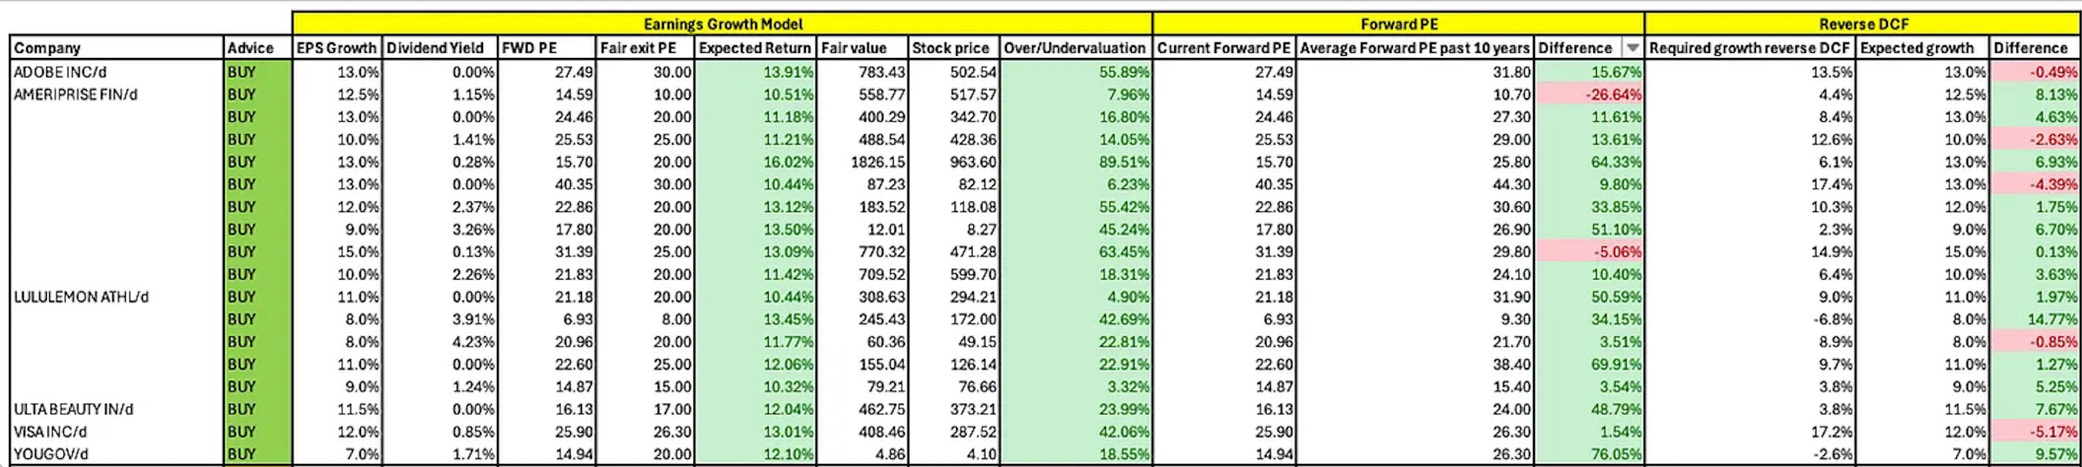Click the EPS Growth column header
Viewport: 2082px width, 467px height.
[x=336, y=48]
